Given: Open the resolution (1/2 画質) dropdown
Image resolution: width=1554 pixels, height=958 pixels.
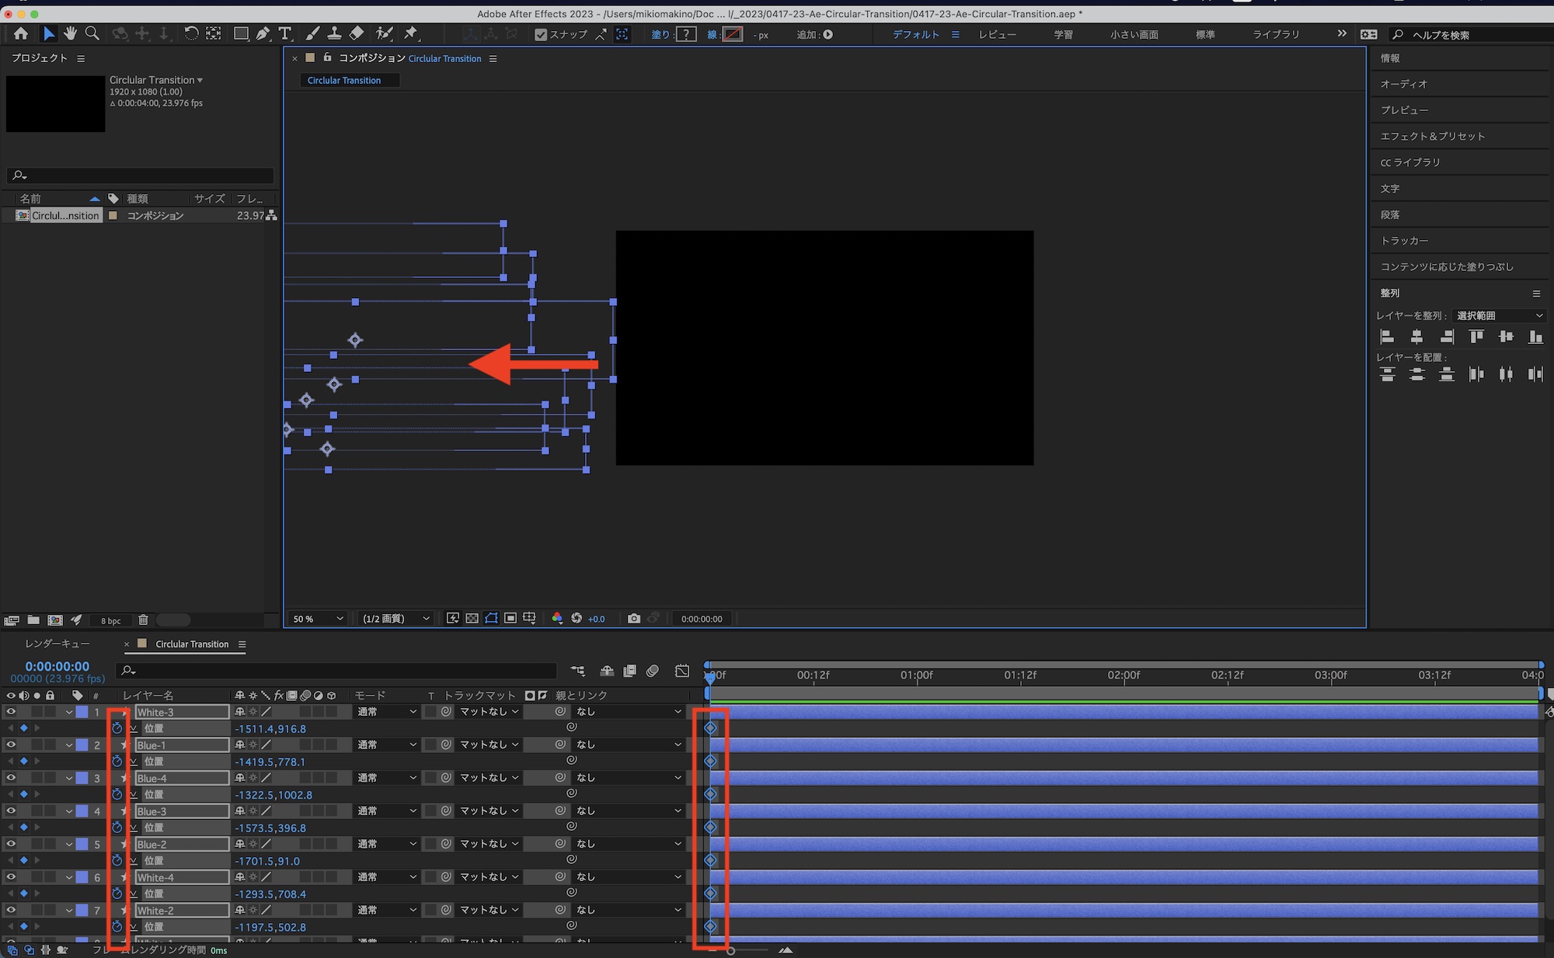Looking at the screenshot, I should point(395,619).
